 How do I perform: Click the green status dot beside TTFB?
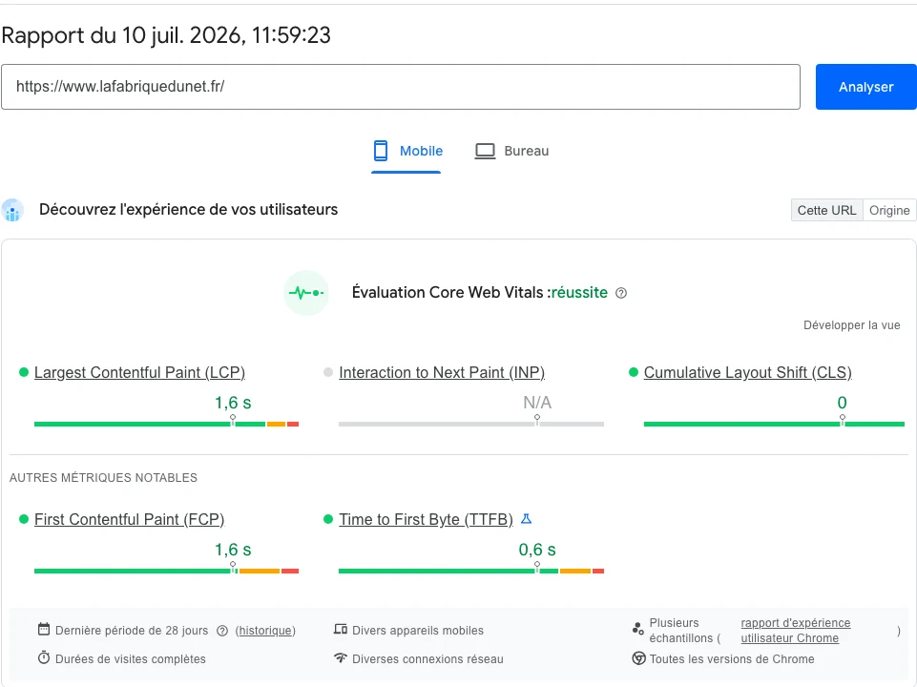pyautogui.click(x=328, y=519)
